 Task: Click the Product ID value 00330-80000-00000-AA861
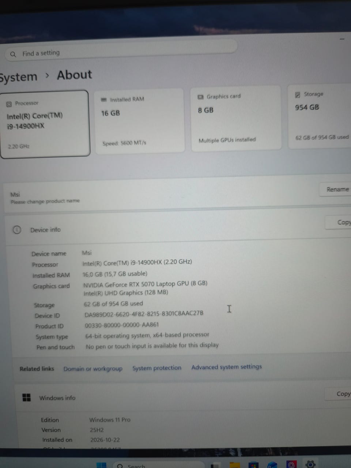[x=122, y=325]
